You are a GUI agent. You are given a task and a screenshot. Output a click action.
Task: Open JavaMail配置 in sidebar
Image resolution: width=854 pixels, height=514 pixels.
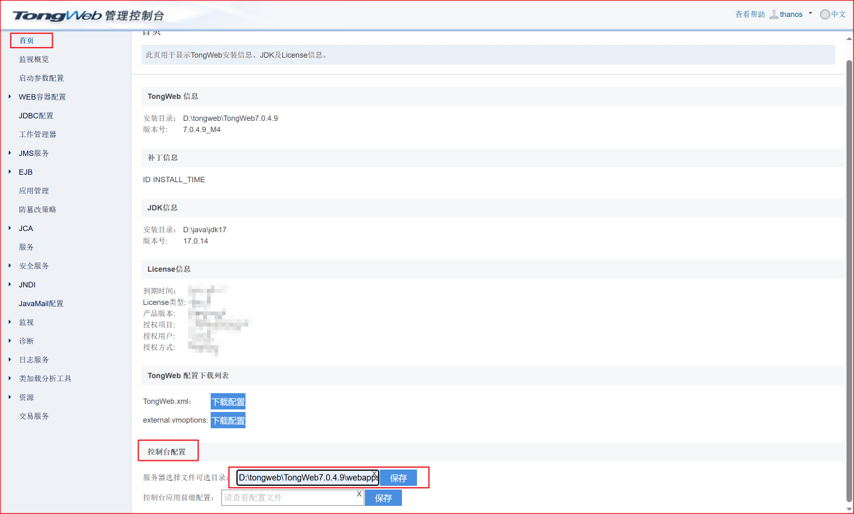41,304
